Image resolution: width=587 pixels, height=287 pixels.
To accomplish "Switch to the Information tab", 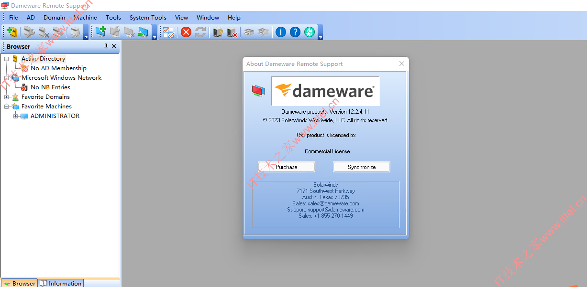I will point(61,283).
